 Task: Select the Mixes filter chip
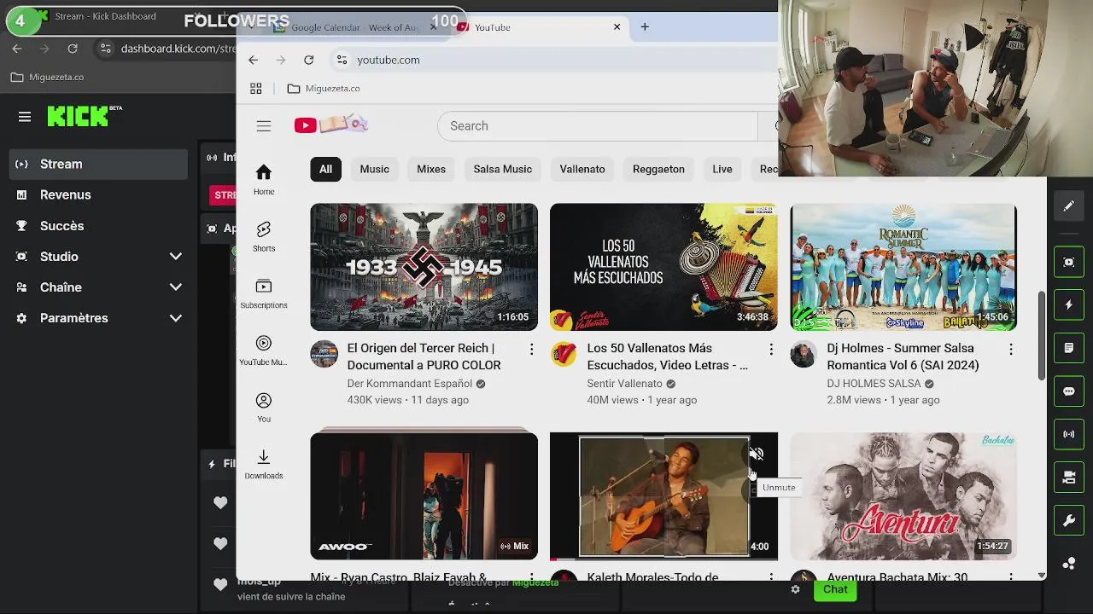coord(431,169)
